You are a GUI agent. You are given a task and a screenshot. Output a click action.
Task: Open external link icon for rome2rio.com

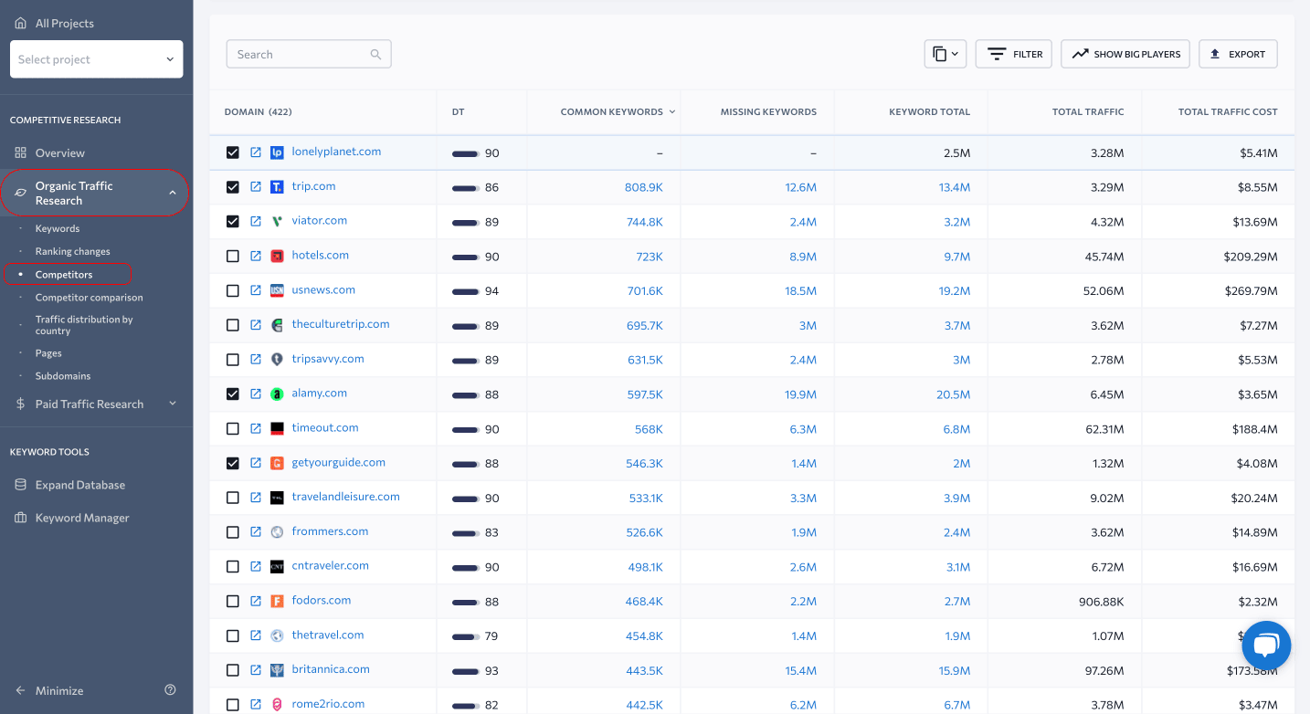(256, 705)
